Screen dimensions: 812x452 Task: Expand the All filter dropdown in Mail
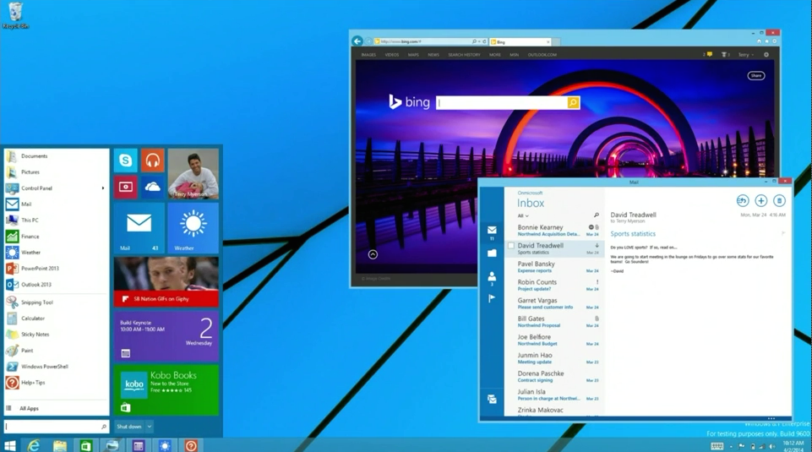pos(523,216)
